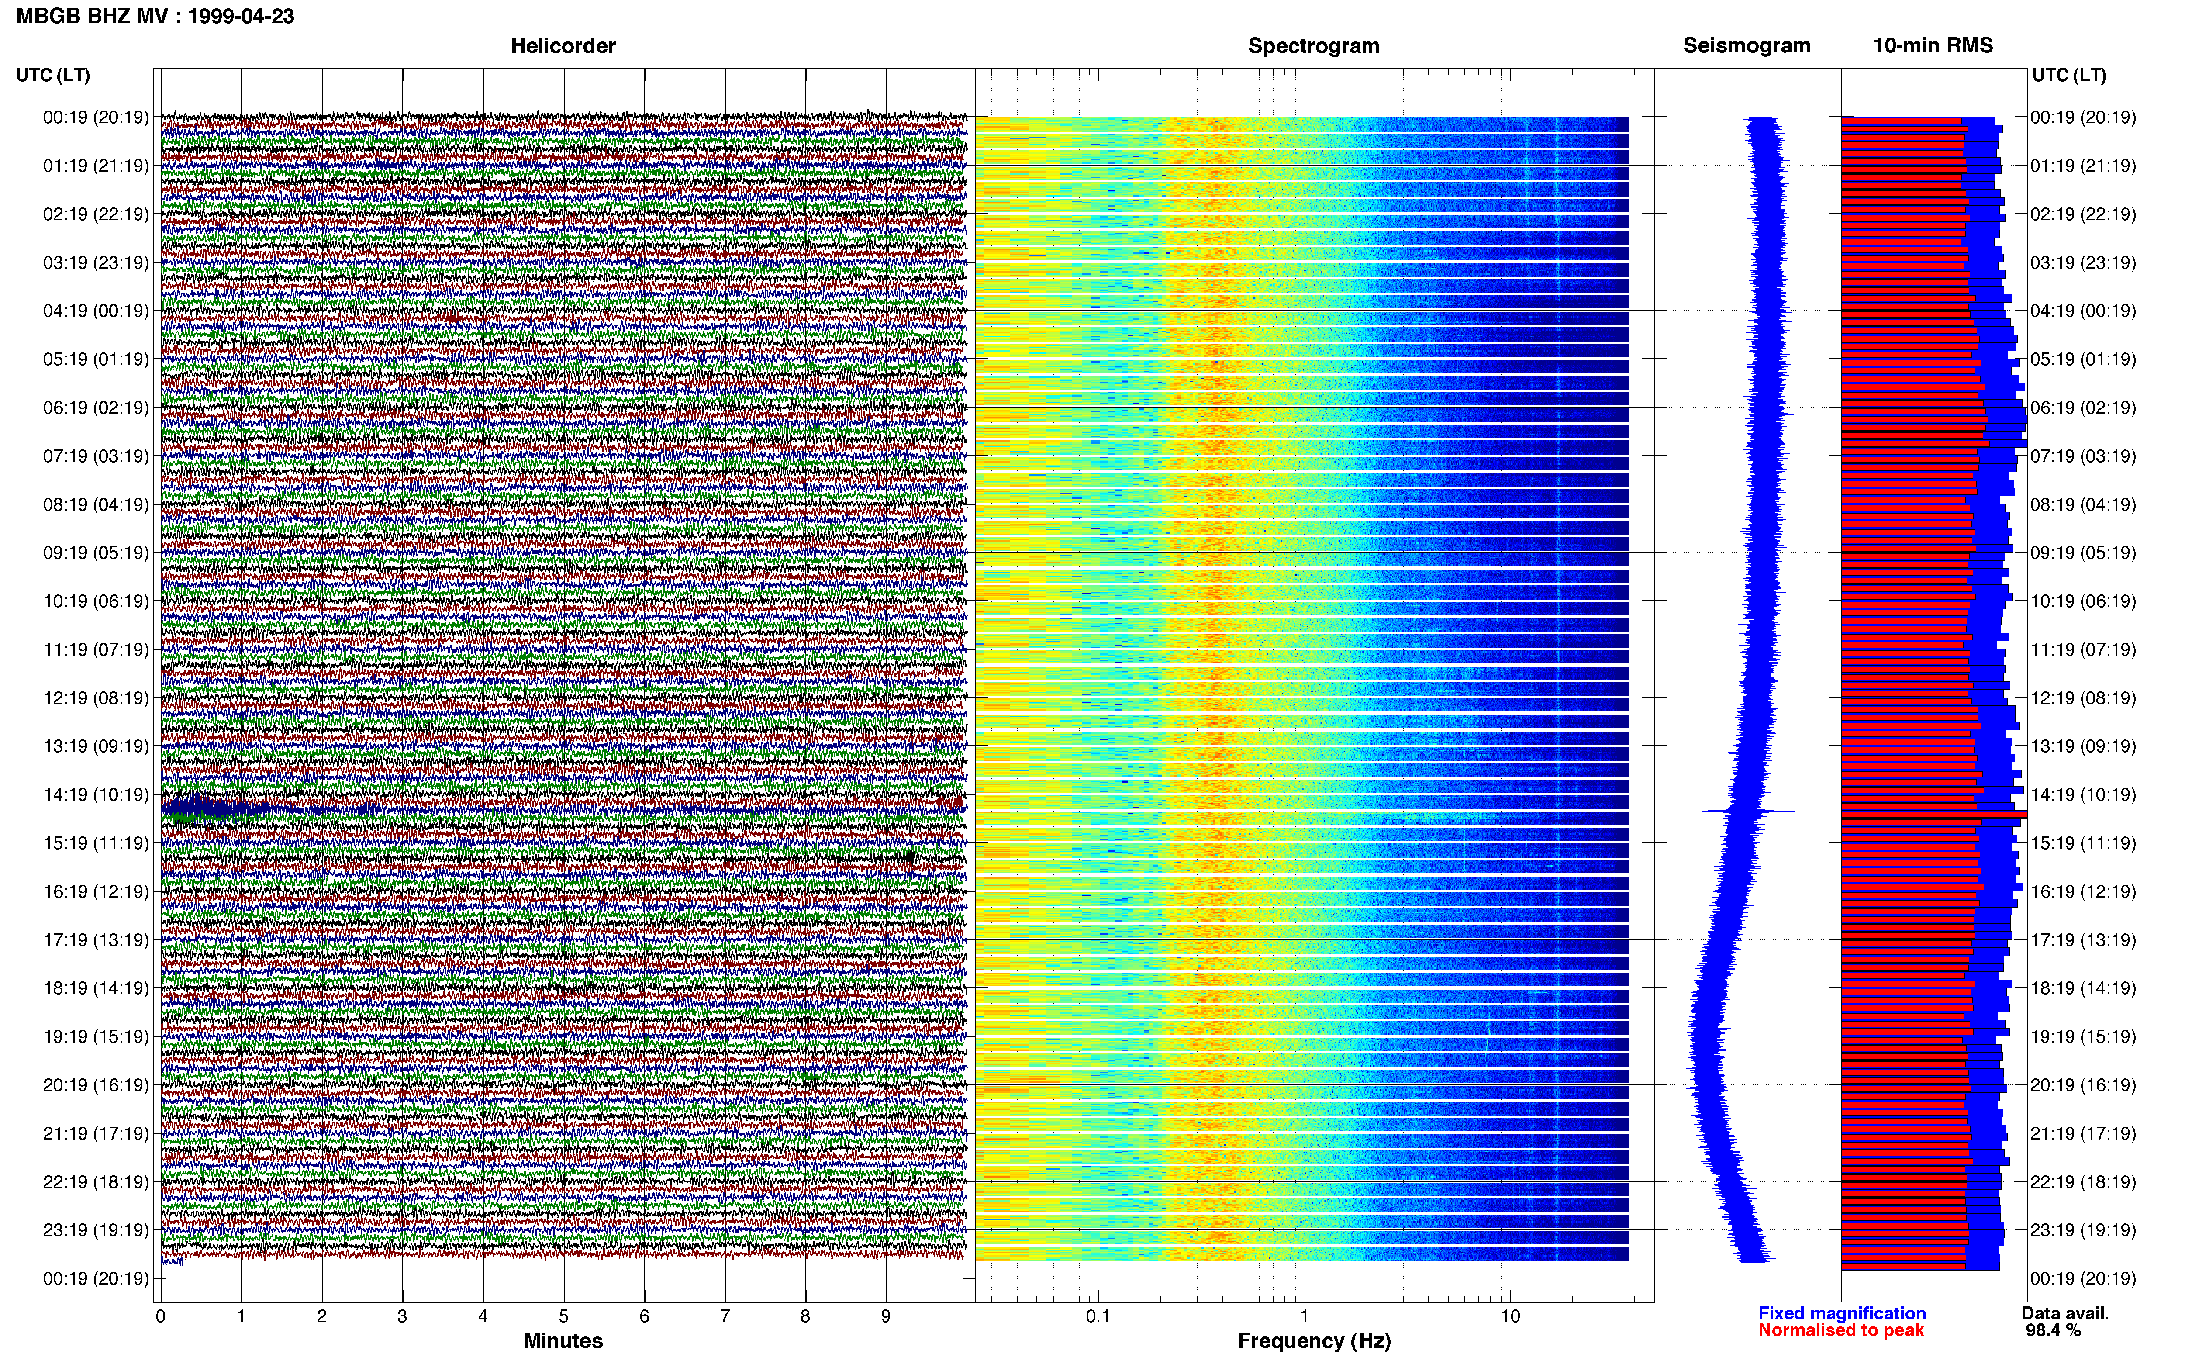Click the 'Data avail.' label
2192x1371 pixels.
2065,1313
